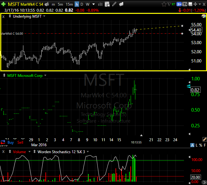The height and width of the screenshot is (185, 207).
Task: Expand the MSFT Microsoft Corp dropdown arrow
Action: coord(45,75)
